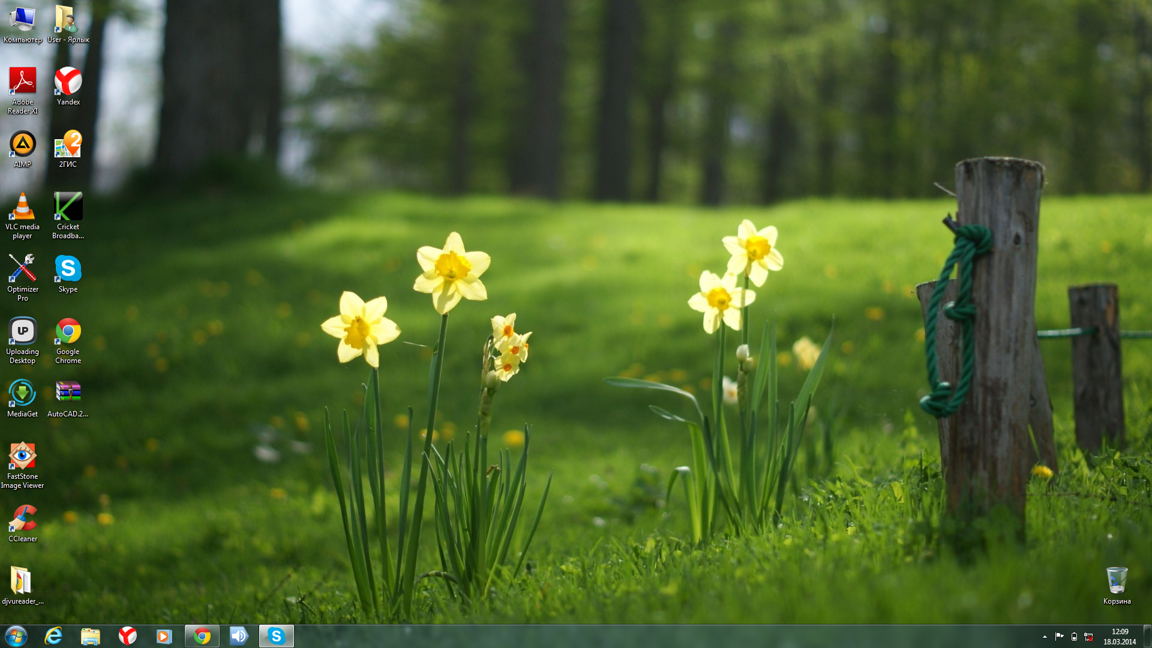Launch Yandex browser from the taskbar
The image size is (1152, 648).
click(x=128, y=636)
